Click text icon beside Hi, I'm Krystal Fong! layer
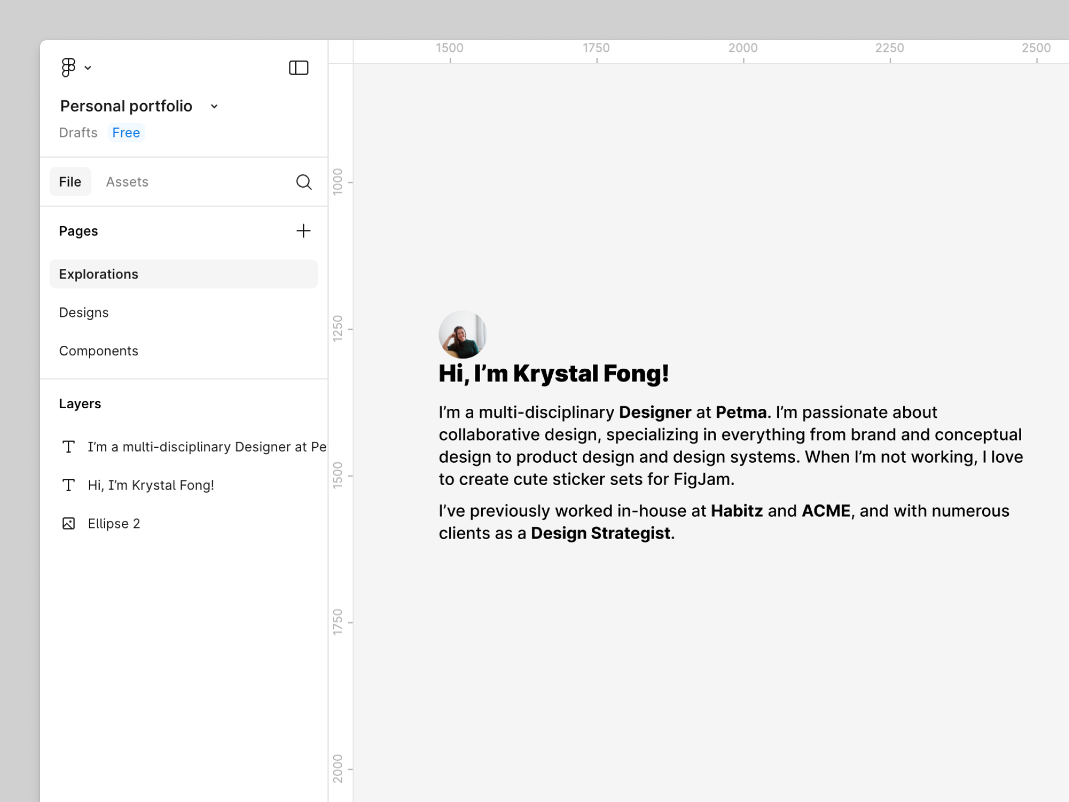This screenshot has height=802, width=1069. pyautogui.click(x=68, y=485)
